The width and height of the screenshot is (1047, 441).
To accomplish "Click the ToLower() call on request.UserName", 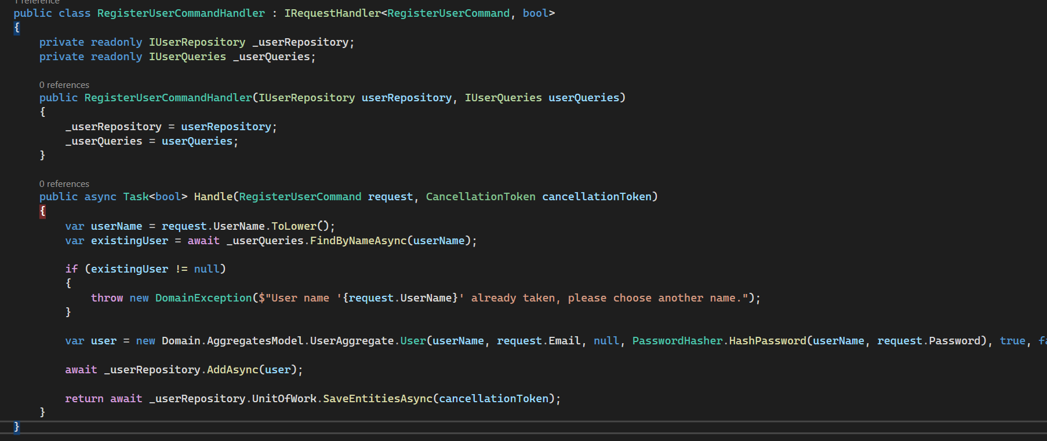I will coord(300,226).
